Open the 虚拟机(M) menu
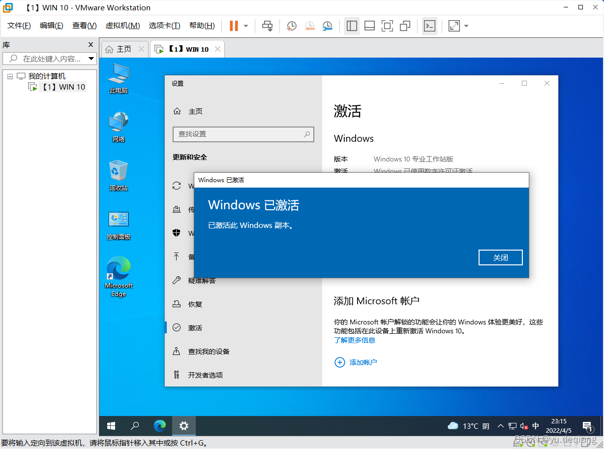604x449 pixels. coord(123,26)
